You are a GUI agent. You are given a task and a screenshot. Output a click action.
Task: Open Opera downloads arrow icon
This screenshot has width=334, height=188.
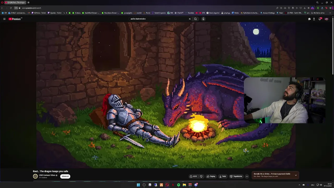pyautogui.click(x=305, y=8)
